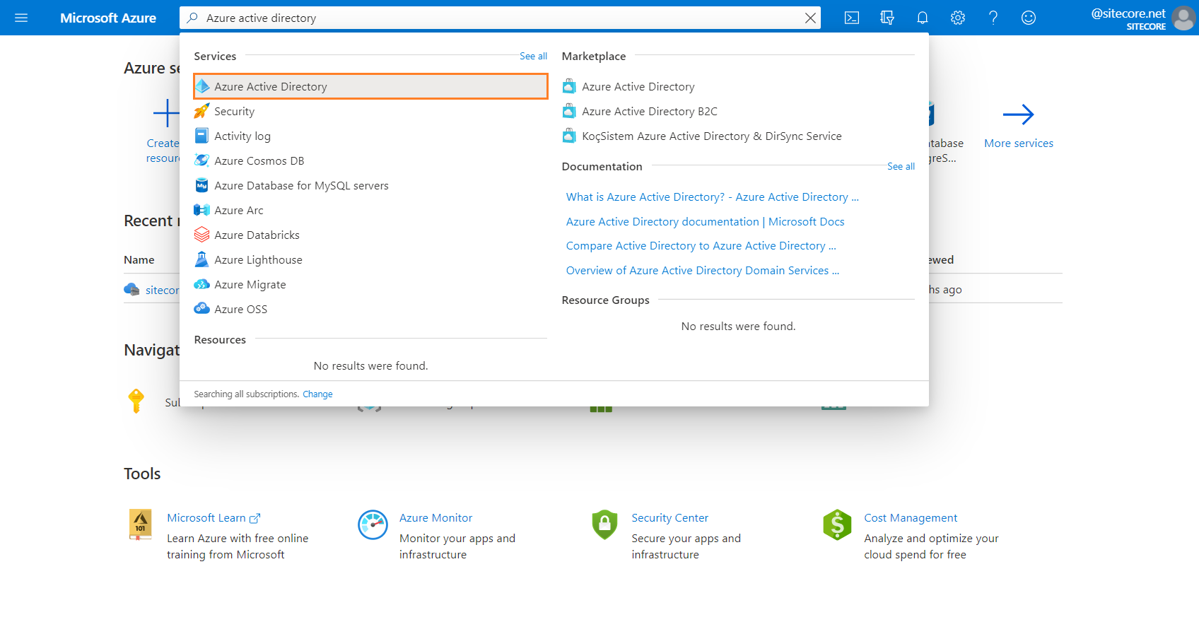Select the Activity log service result
Screen dimensions: 1199x622
pyautogui.click(x=370, y=136)
